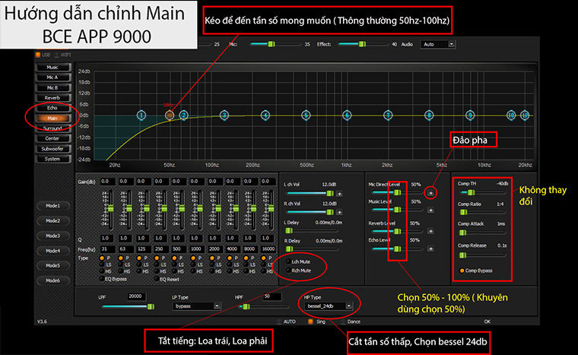Load the Mode6 preset

point(52,281)
